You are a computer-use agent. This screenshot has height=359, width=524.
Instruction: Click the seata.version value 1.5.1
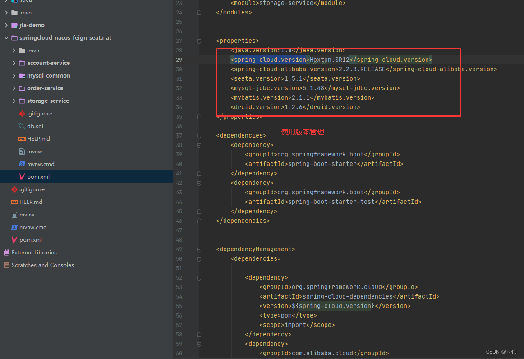coord(294,78)
